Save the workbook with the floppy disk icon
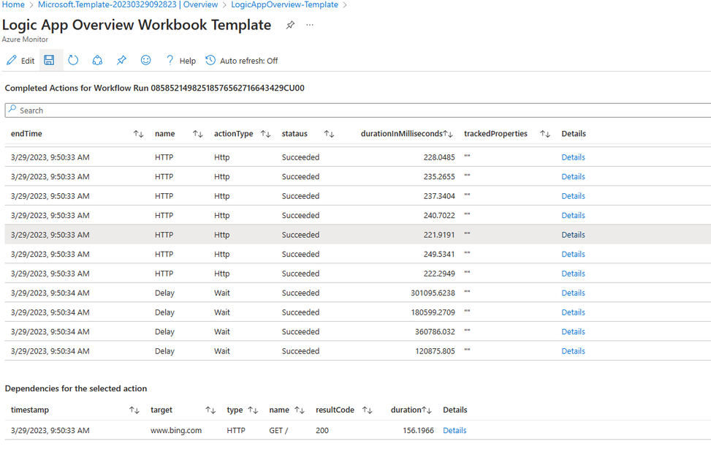711x455 pixels. pyautogui.click(x=50, y=60)
